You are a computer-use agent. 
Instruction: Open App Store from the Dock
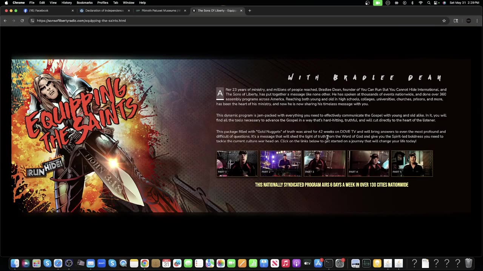tap(318, 263)
